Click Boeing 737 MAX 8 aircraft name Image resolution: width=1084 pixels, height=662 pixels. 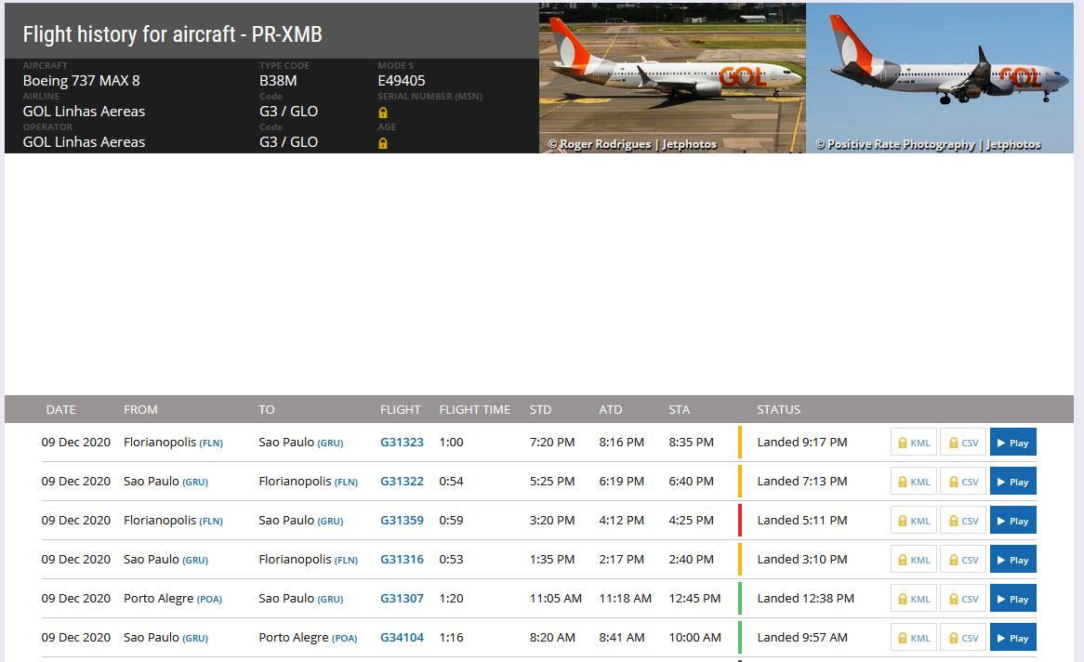coord(82,80)
